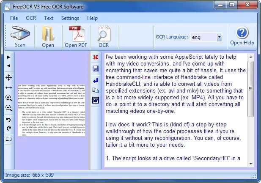Fit image to screen with four-way arrow icon
The height and width of the screenshot is (183, 261).
click(x=8, y=77)
